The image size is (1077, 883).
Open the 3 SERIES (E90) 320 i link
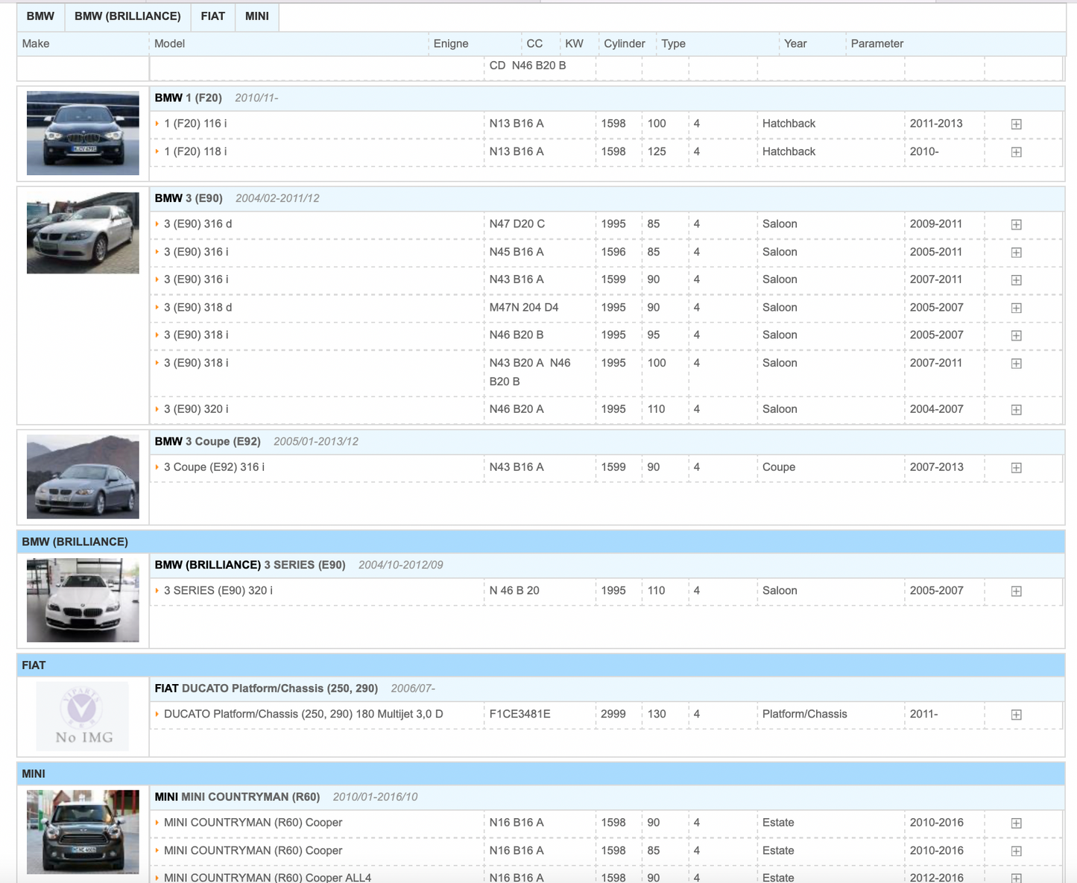click(218, 590)
